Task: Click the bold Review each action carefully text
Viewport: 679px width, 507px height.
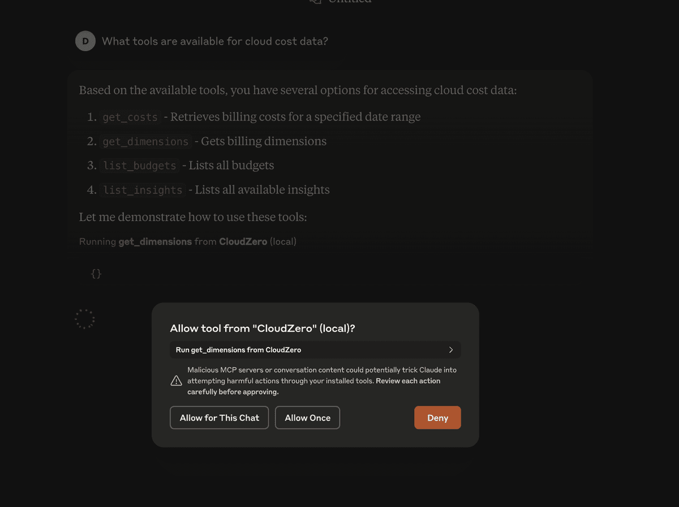Action: click(x=314, y=386)
